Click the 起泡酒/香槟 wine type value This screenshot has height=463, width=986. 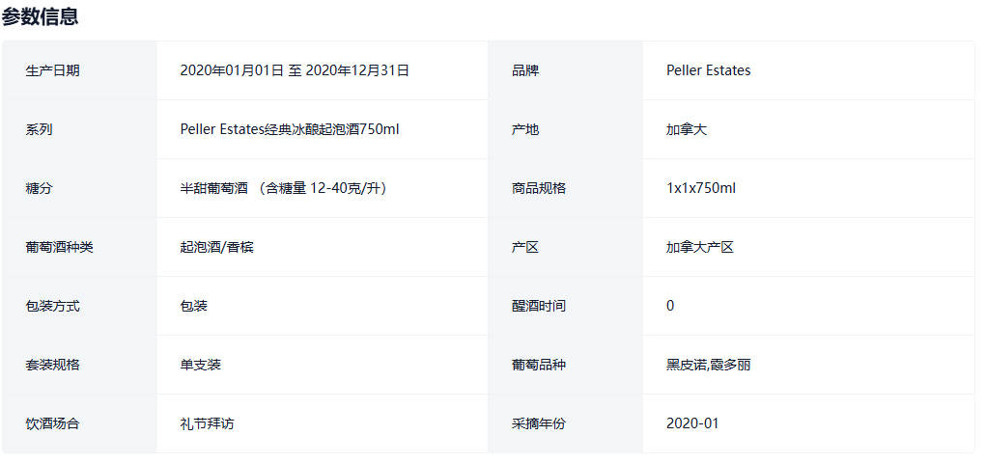click(216, 247)
